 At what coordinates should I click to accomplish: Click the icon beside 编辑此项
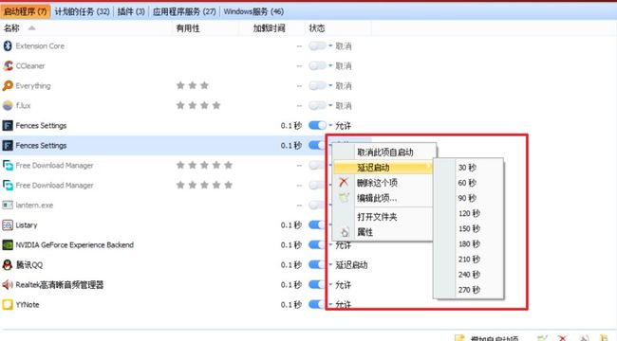tap(344, 198)
